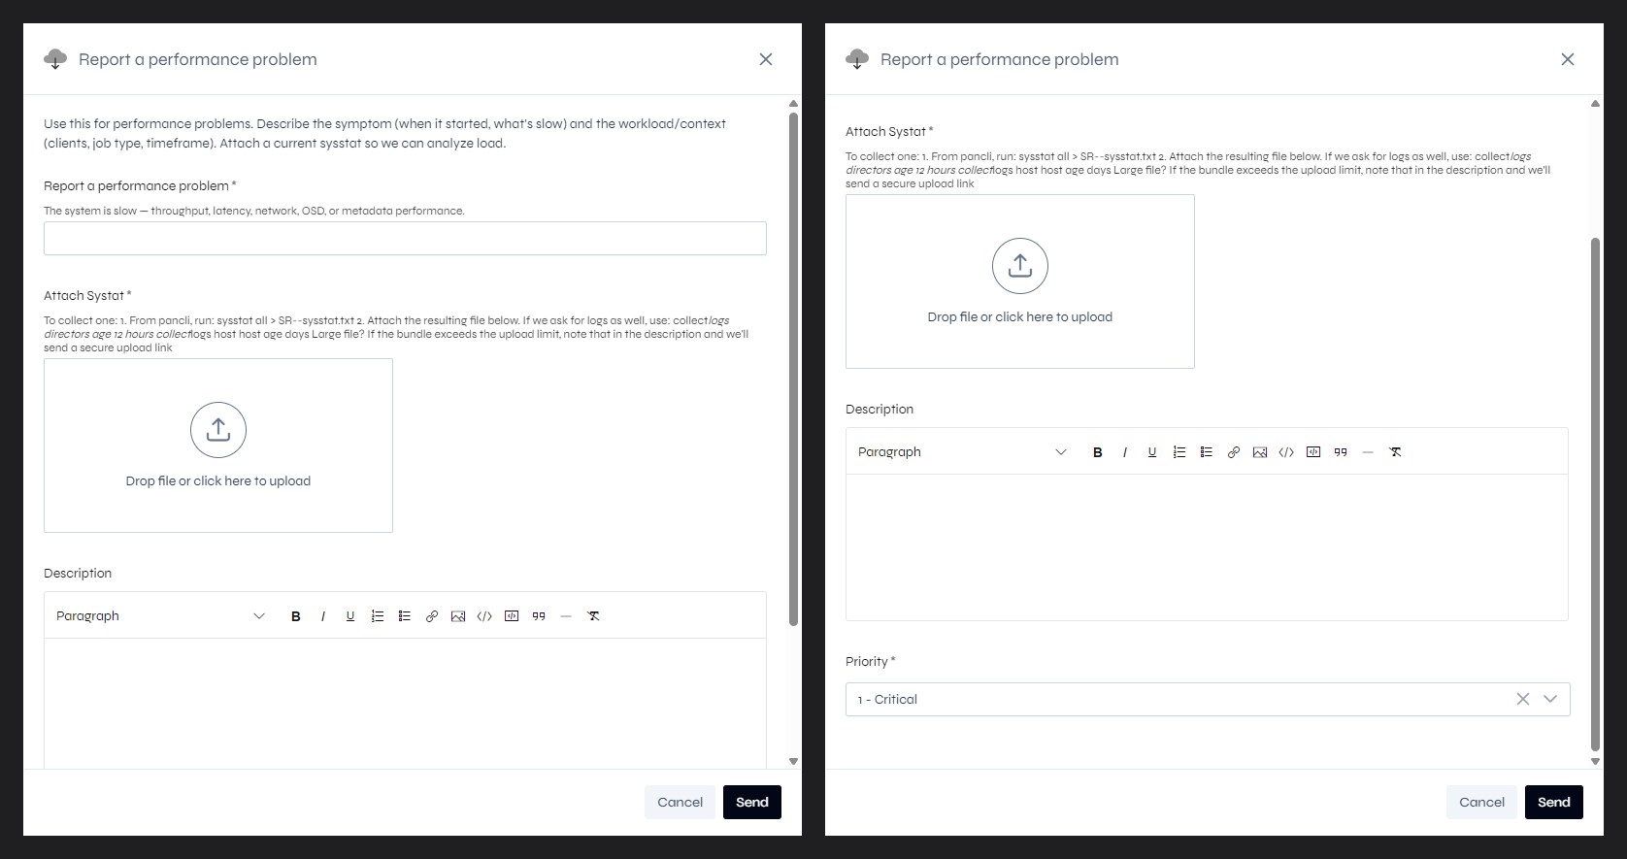Image resolution: width=1627 pixels, height=859 pixels.
Task: Click Send in the left dialog
Action: pyautogui.click(x=752, y=803)
